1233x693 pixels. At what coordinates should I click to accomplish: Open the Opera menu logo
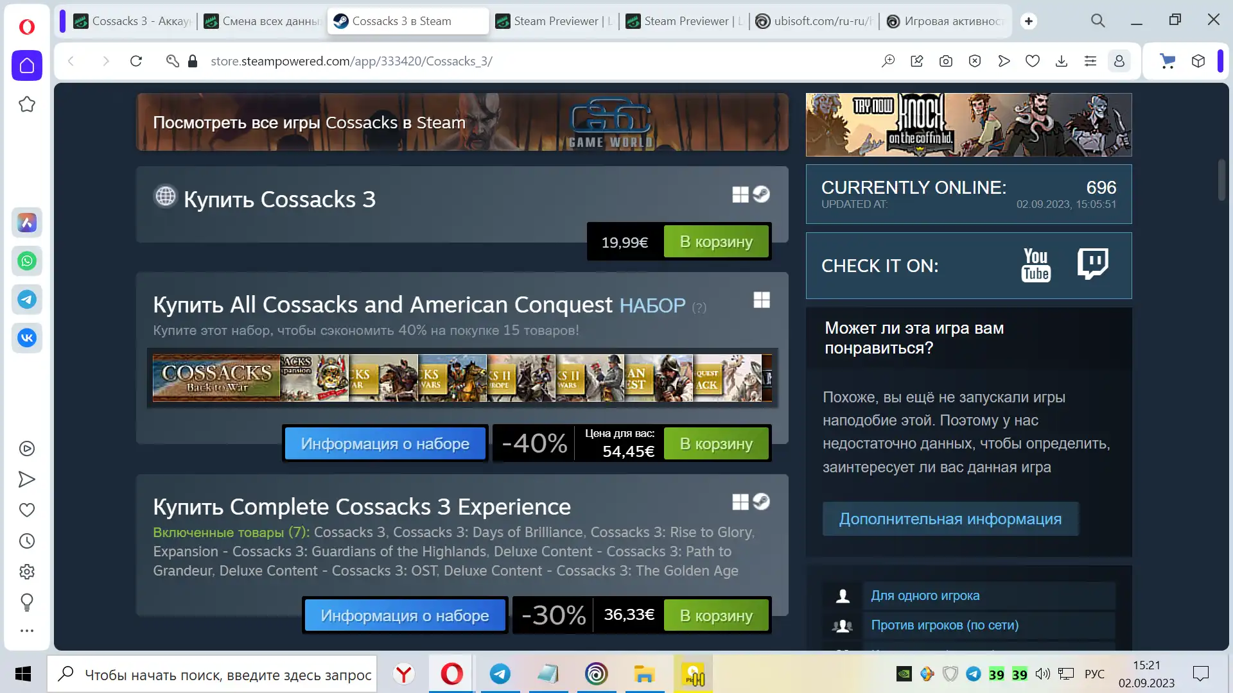(x=26, y=26)
